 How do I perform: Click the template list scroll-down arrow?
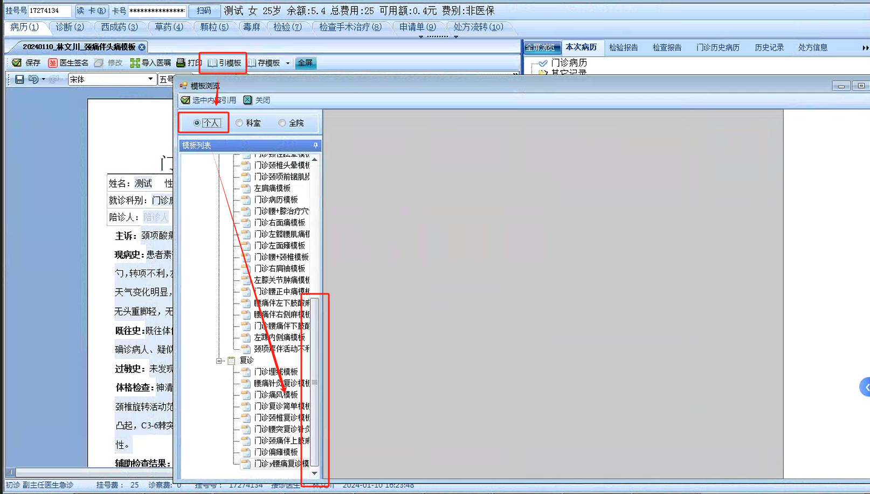click(x=315, y=474)
